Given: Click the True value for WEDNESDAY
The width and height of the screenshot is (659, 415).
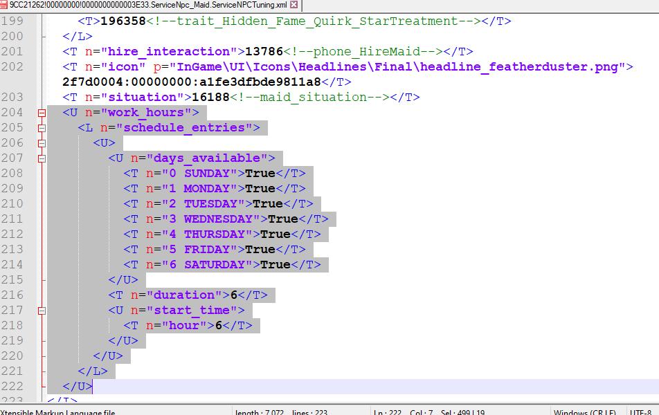Looking at the screenshot, I should (283, 219).
